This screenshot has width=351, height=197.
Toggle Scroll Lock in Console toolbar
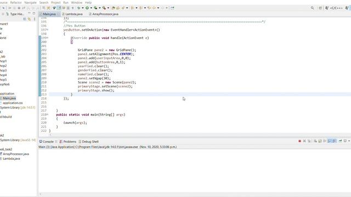coord(320,141)
